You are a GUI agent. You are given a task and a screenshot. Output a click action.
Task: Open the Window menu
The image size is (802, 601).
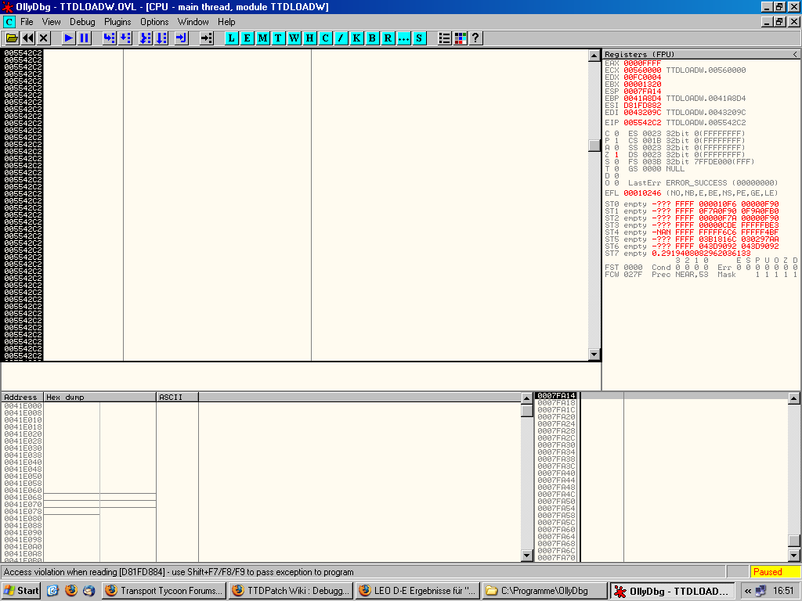193,22
